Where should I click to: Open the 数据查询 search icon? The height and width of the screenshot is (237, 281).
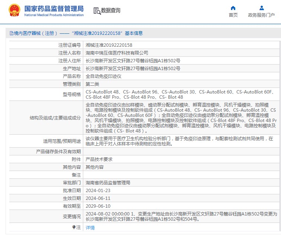tap(97, 11)
